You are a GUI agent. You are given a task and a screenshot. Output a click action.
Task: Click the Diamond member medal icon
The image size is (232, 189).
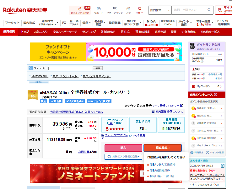[192, 47]
